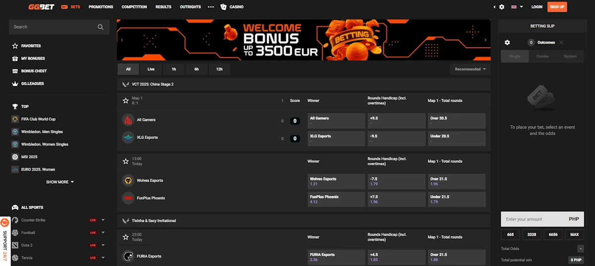Switch betting slip to System tab
This screenshot has width=595, height=266.
[570, 56]
